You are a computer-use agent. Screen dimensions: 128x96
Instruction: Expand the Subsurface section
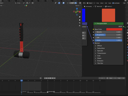pos(95,48)
